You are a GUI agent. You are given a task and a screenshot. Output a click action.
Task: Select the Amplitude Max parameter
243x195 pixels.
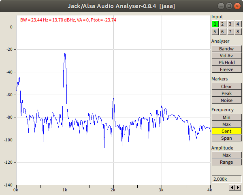click(226, 155)
